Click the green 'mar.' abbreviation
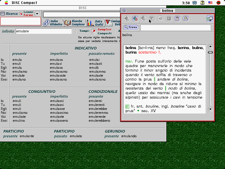Screen dimensions: 225x169 (129, 61)
